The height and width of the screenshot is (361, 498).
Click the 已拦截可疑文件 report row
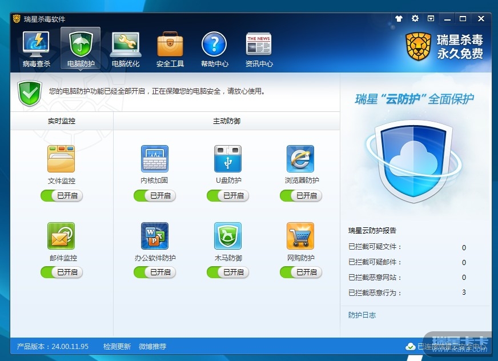(407, 247)
